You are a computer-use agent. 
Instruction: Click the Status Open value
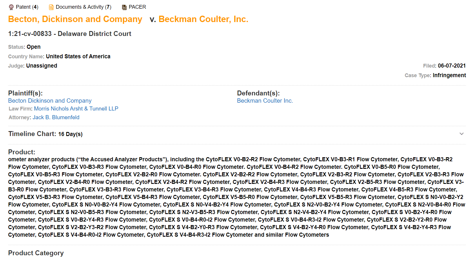coord(34,47)
